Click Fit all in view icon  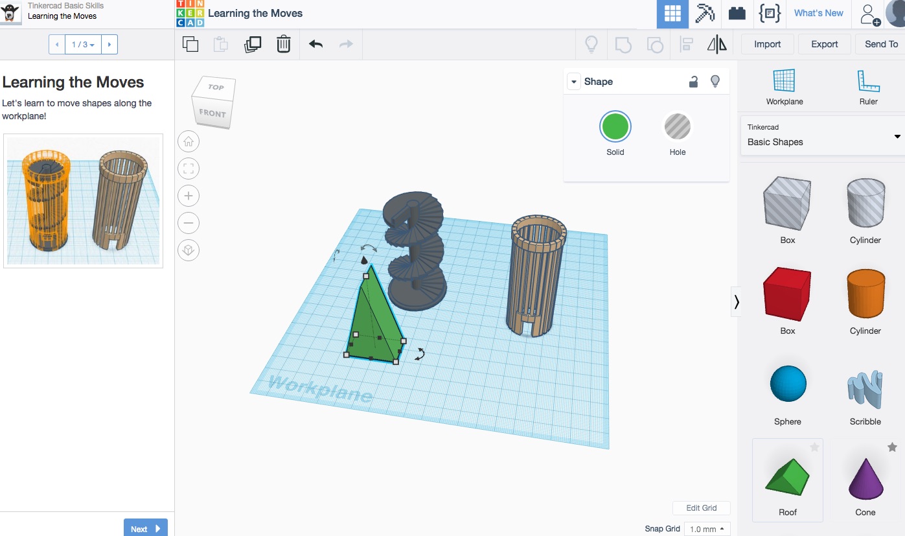189,169
